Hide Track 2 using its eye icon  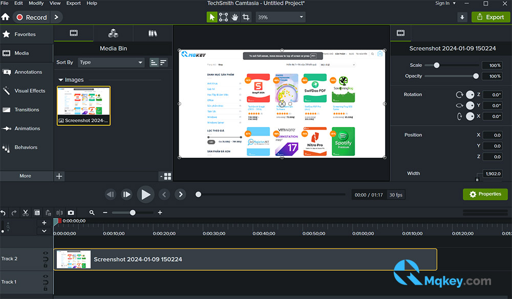46,253
